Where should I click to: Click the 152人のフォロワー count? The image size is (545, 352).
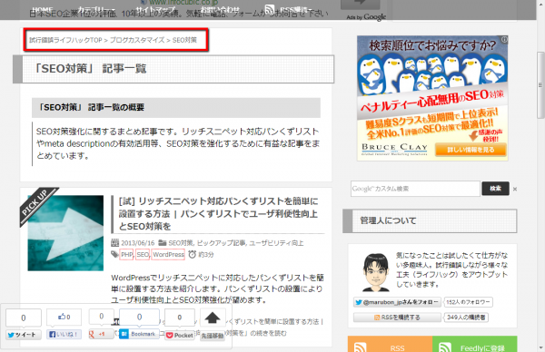[468, 302]
